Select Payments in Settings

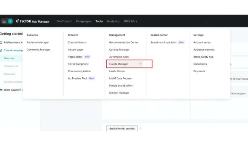click(x=199, y=71)
